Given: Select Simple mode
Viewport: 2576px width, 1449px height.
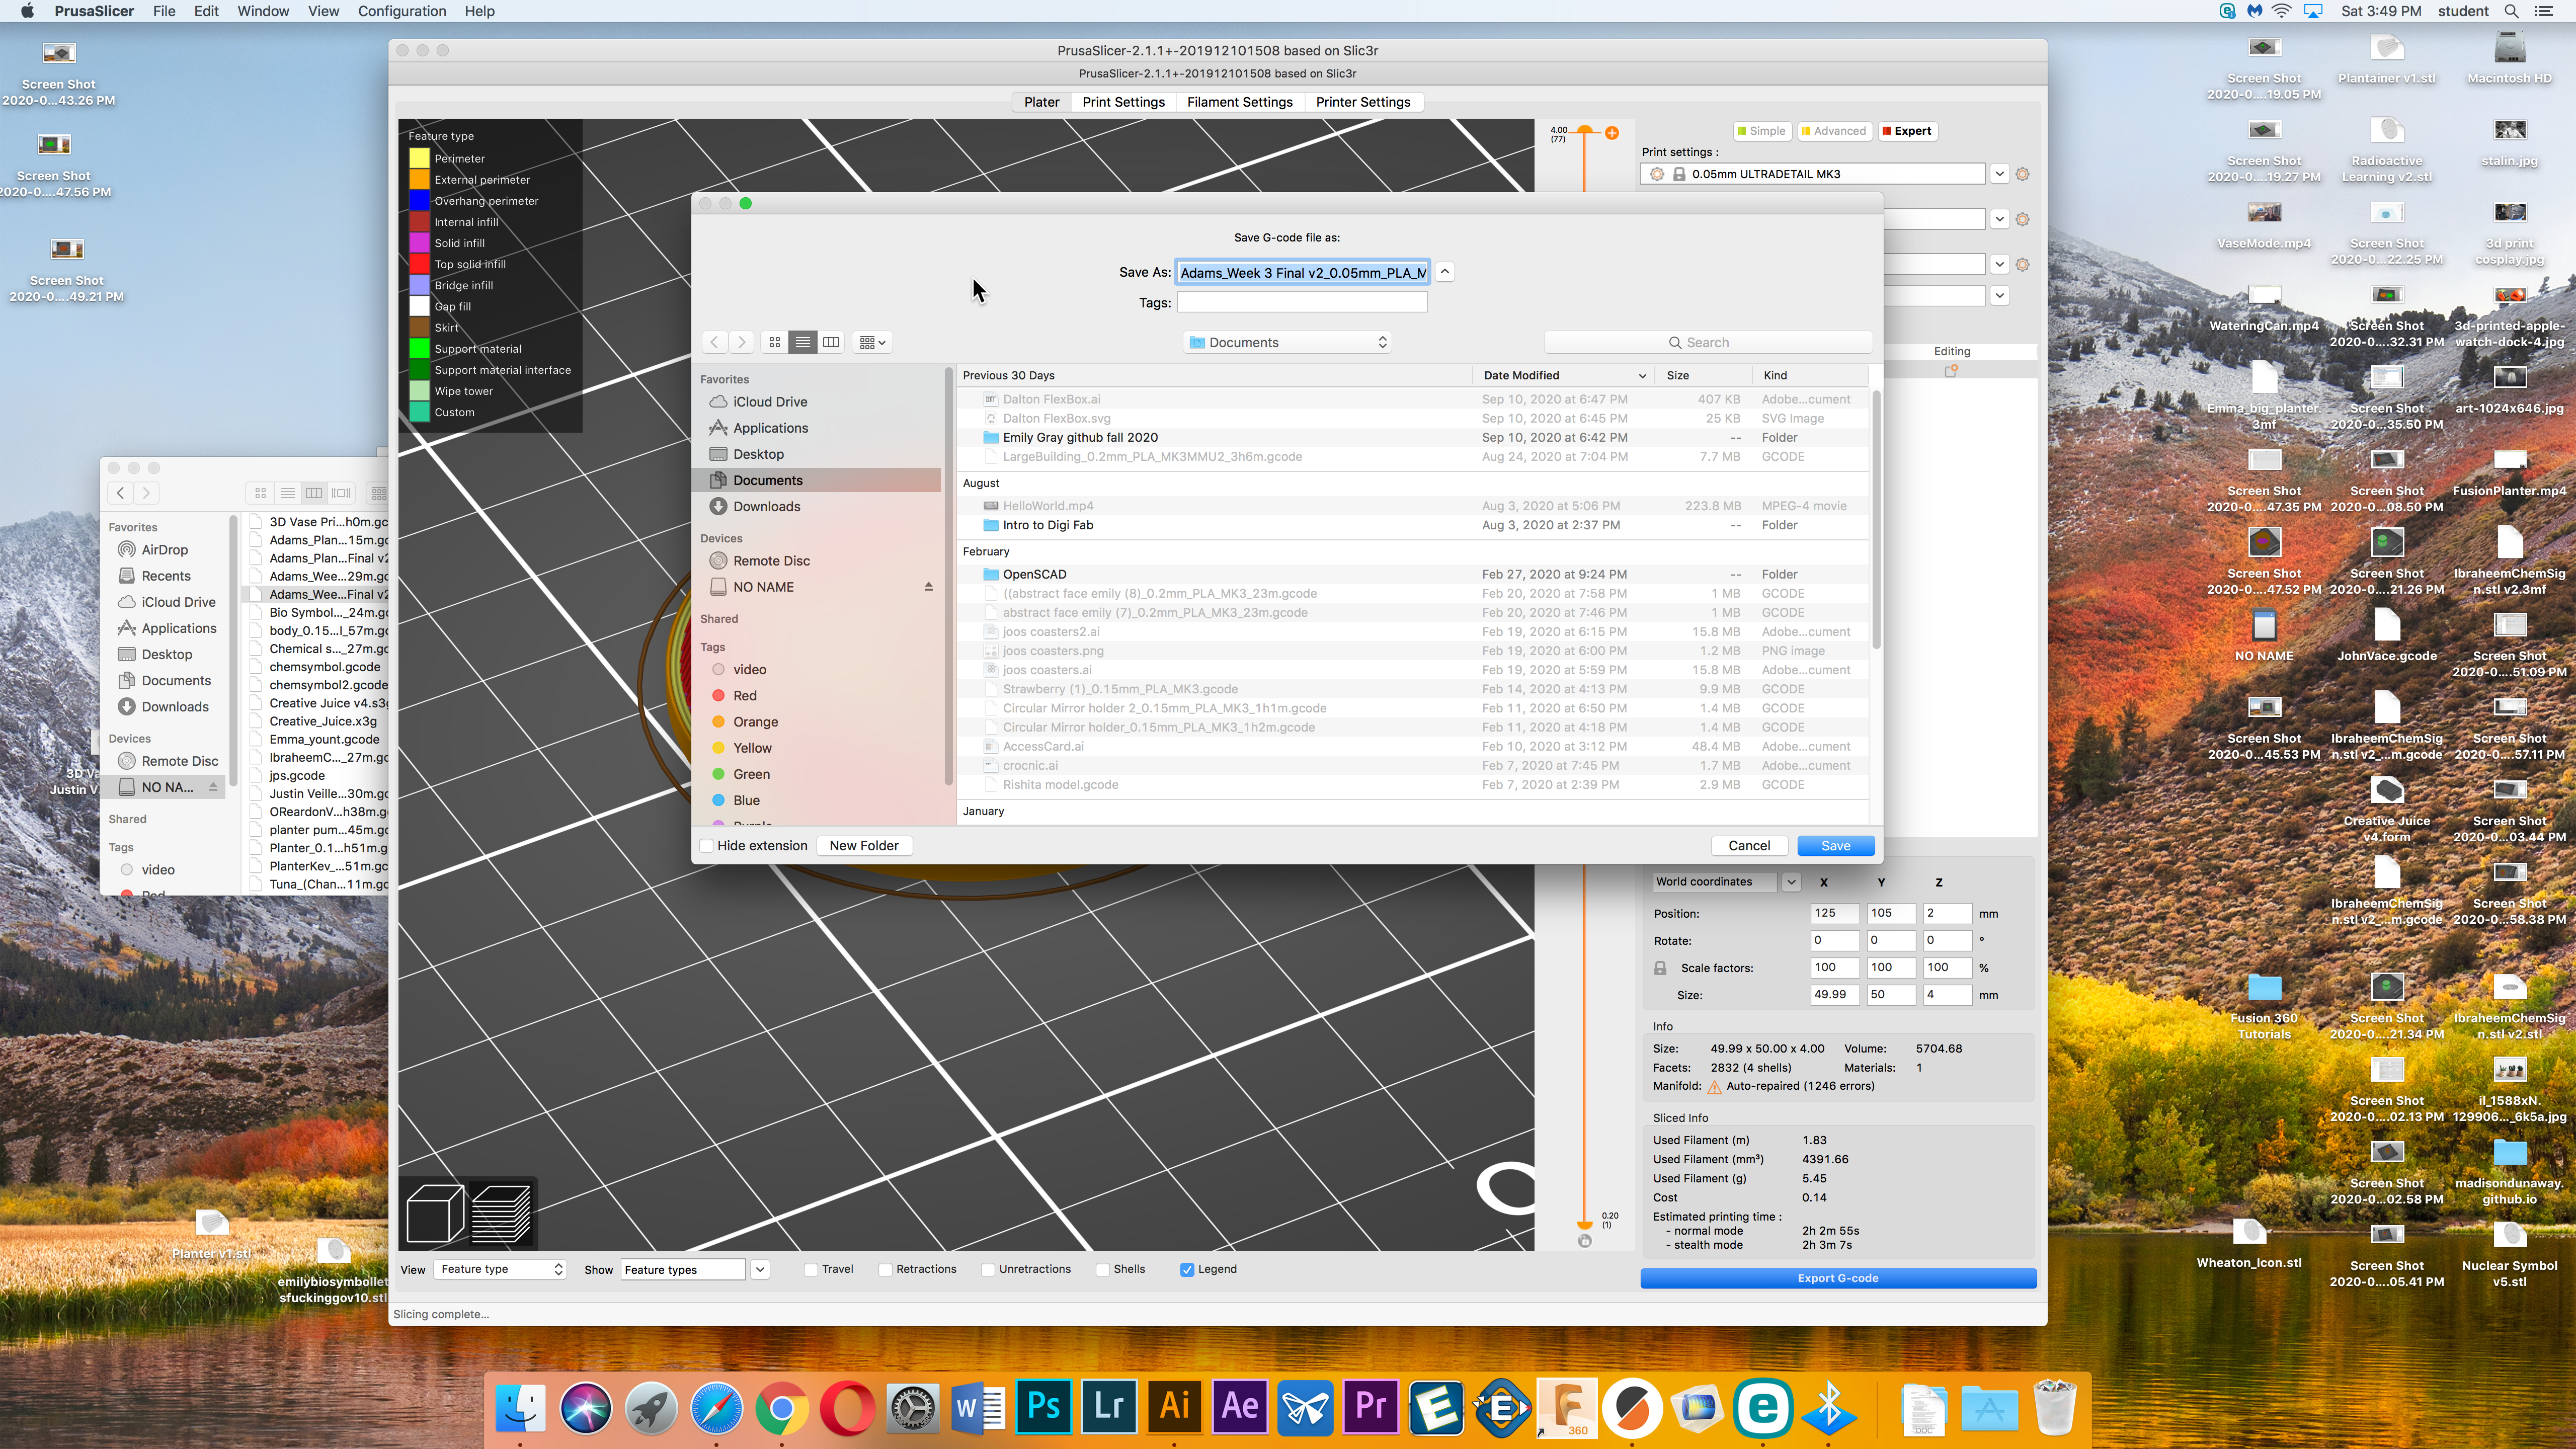Looking at the screenshot, I should click(x=1761, y=131).
